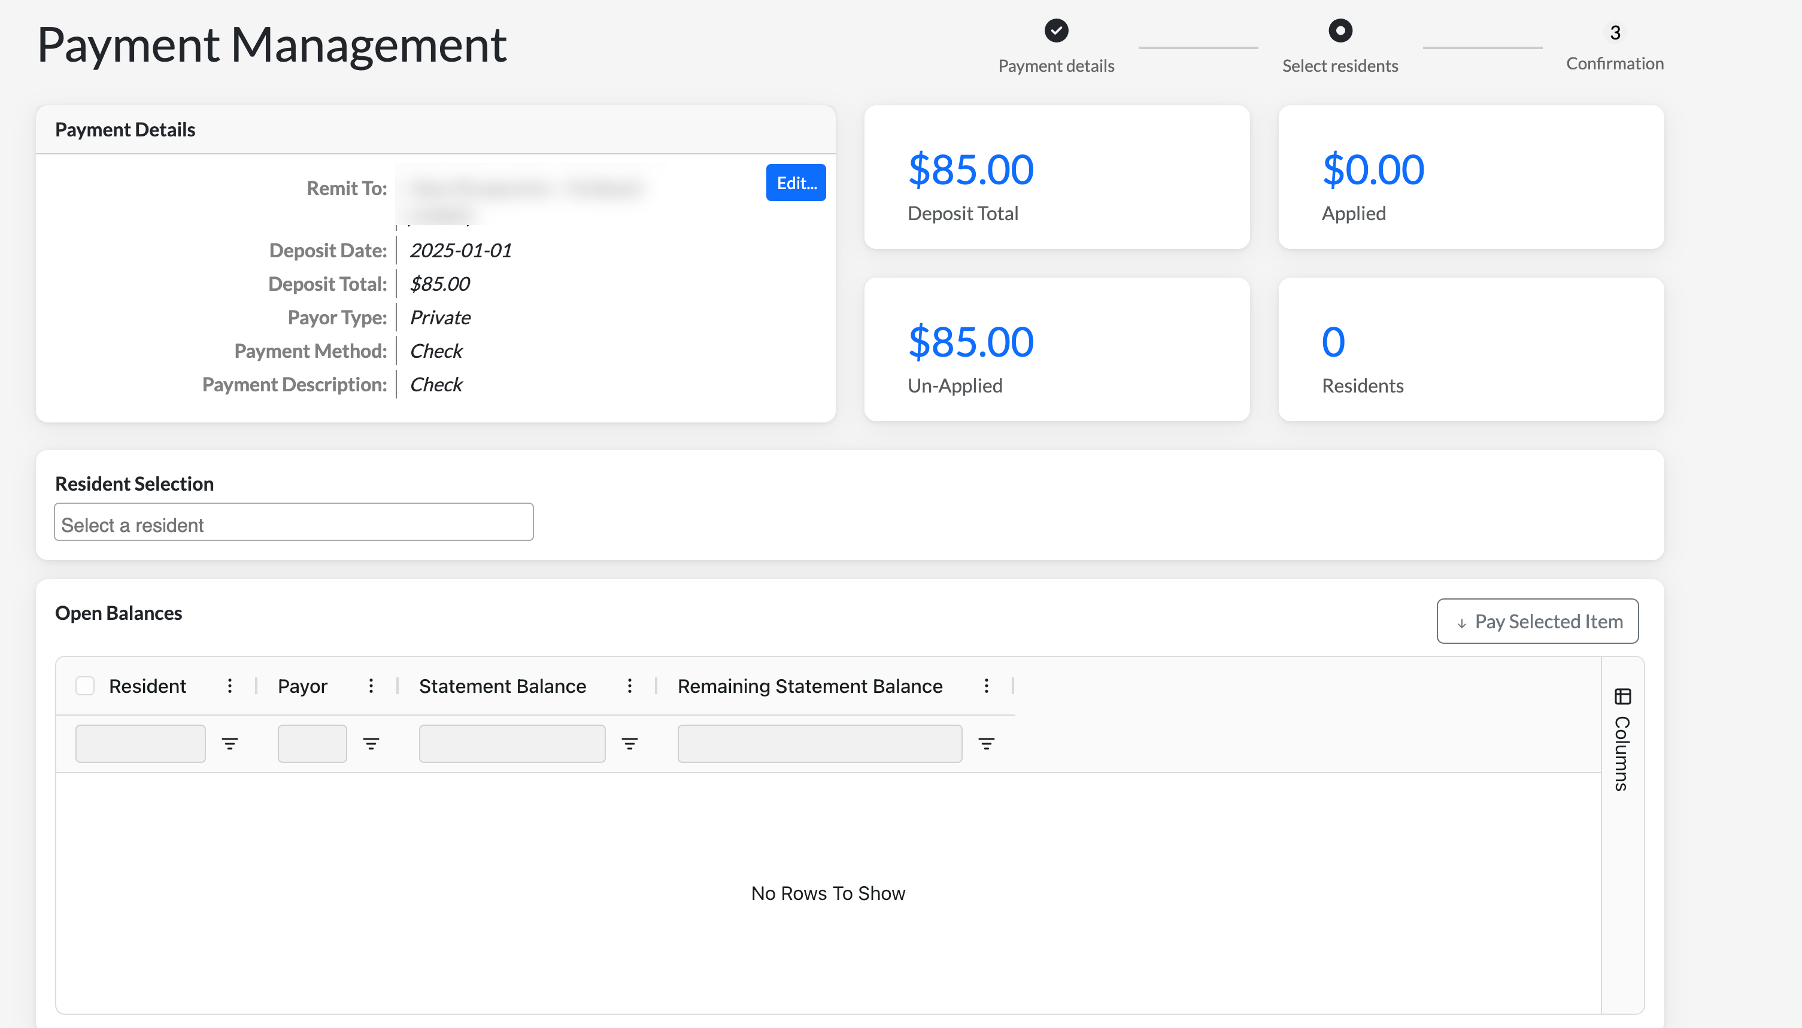The height and width of the screenshot is (1028, 1802).
Task: Click the Payor filter text box
Action: (x=313, y=743)
